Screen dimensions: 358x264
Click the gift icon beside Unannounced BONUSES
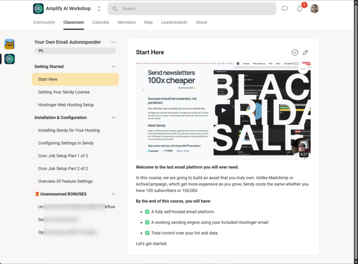(37, 194)
